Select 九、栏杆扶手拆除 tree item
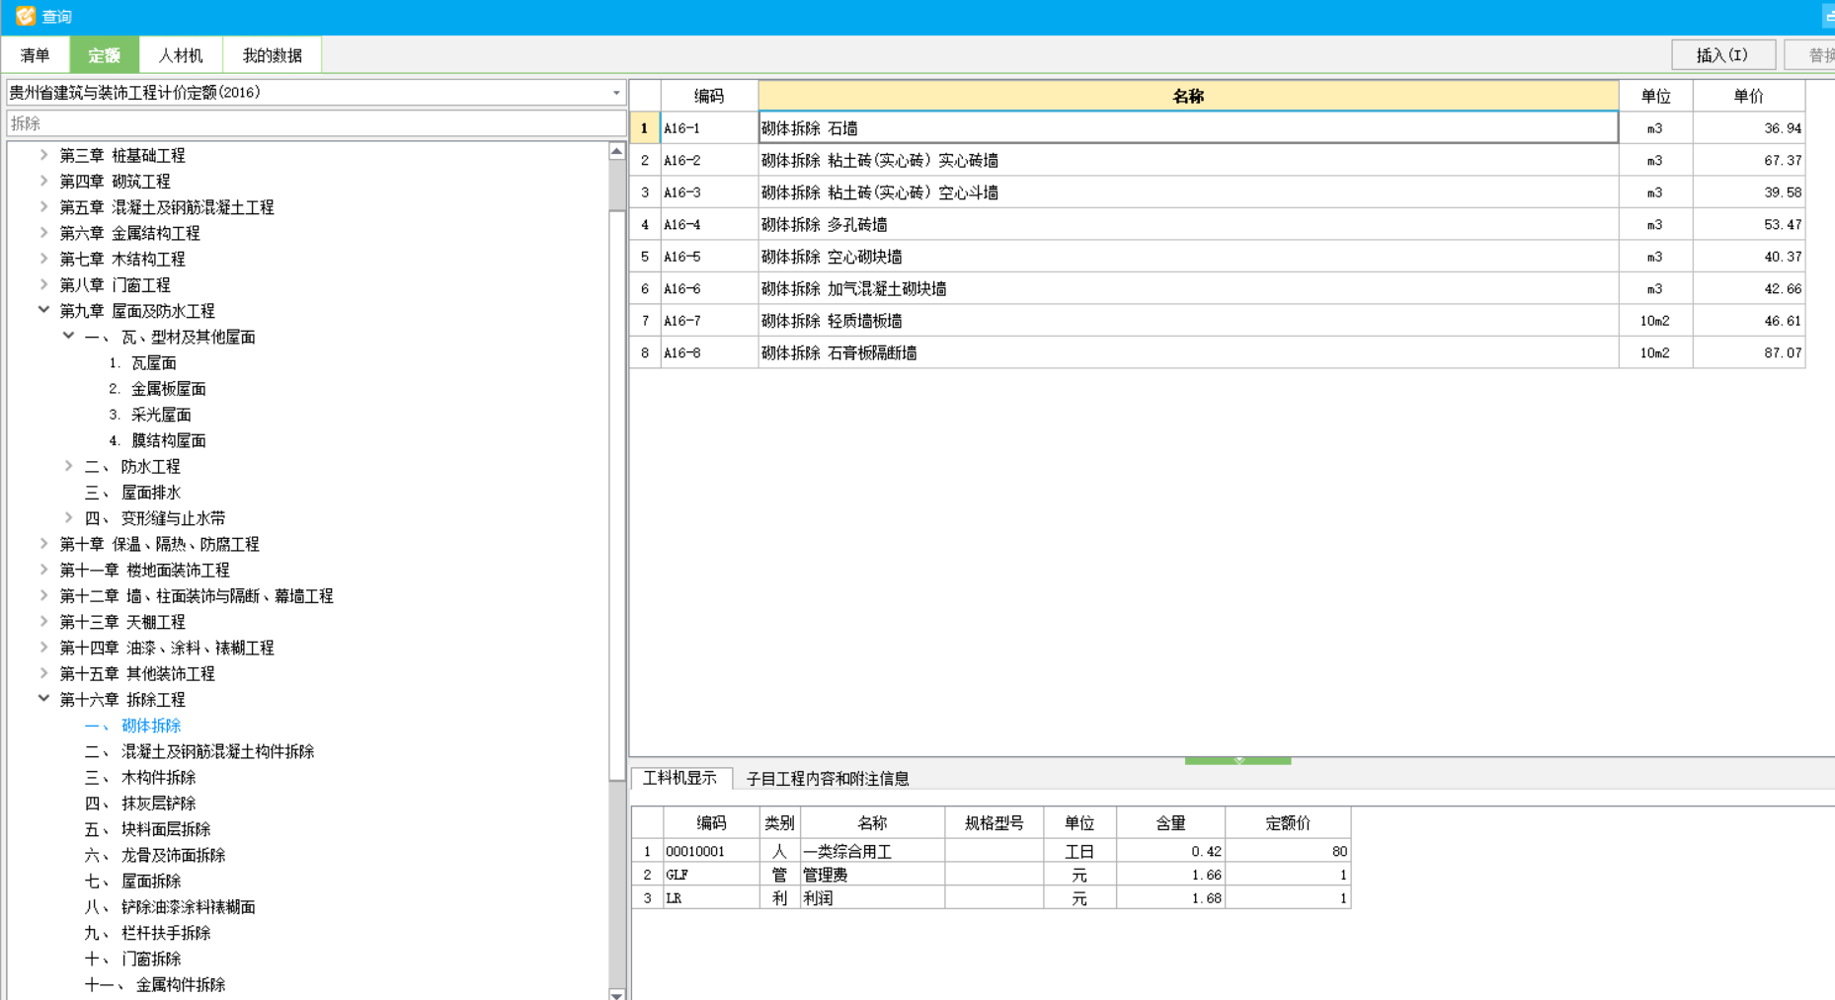Screen dimensions: 1835x1000 click(x=147, y=933)
